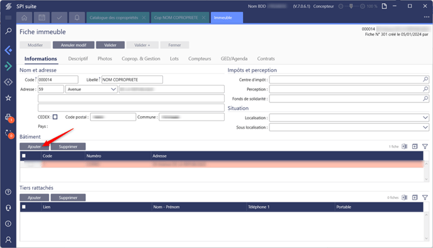Click Bâtiment export grid icon

coord(415,146)
